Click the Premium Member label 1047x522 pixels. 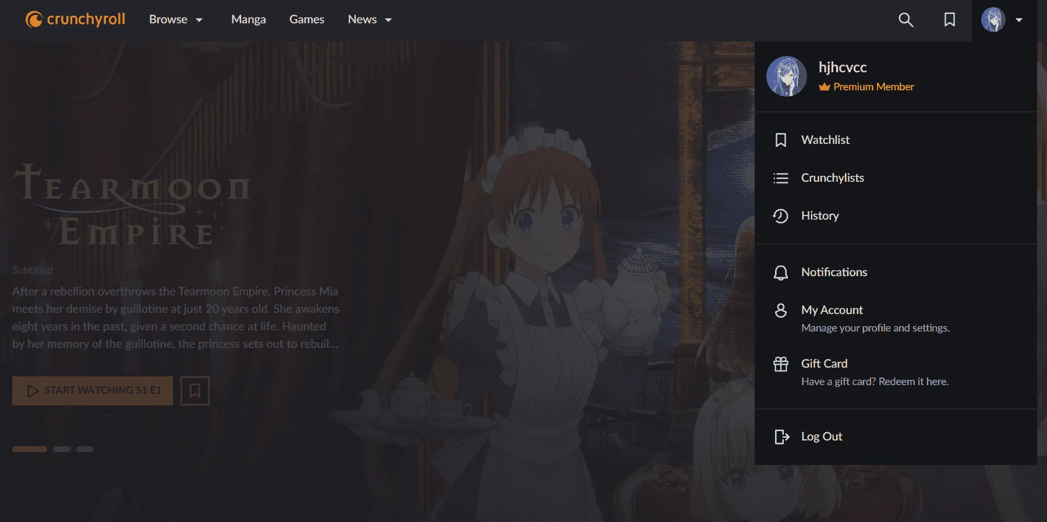pos(866,87)
